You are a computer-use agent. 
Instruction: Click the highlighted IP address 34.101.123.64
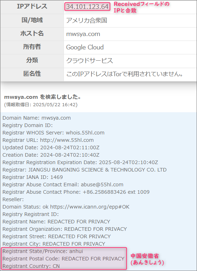pyautogui.click(x=87, y=7)
